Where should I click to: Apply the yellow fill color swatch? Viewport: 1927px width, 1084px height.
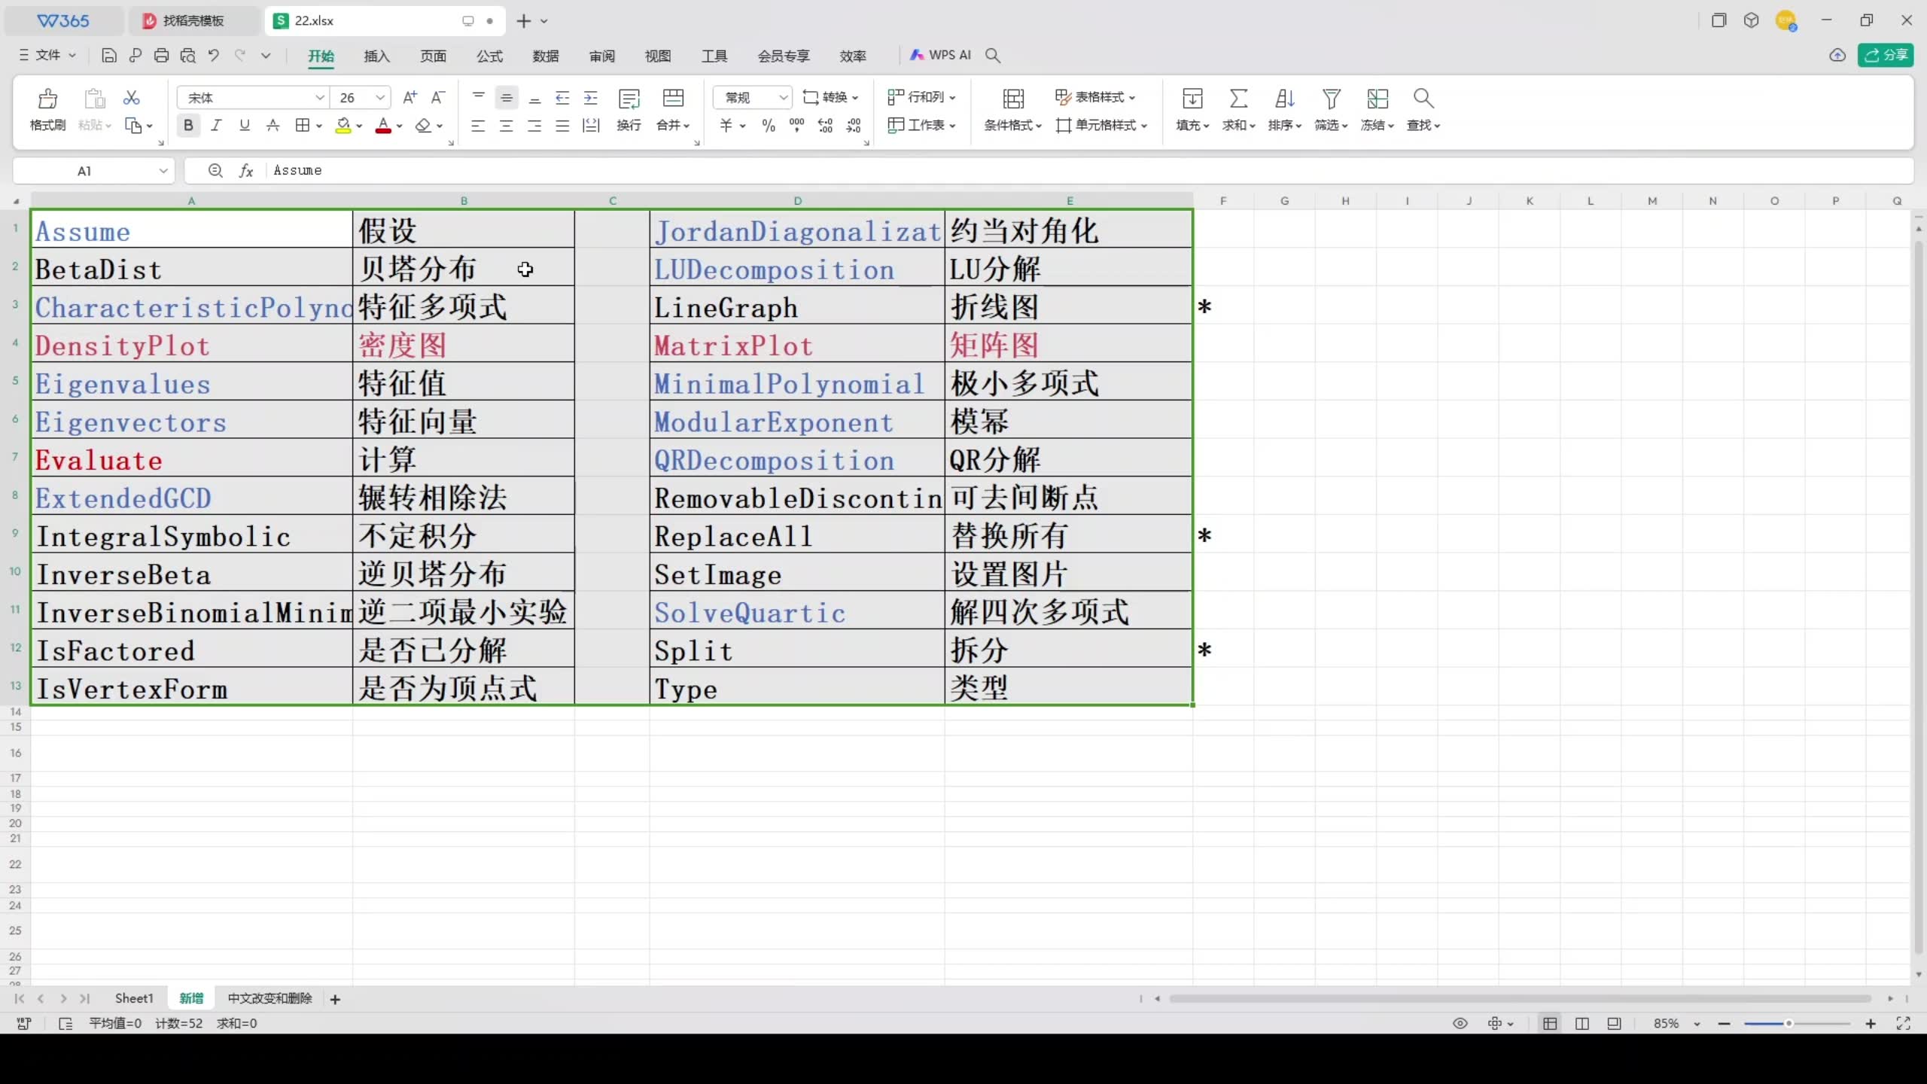pyautogui.click(x=343, y=126)
